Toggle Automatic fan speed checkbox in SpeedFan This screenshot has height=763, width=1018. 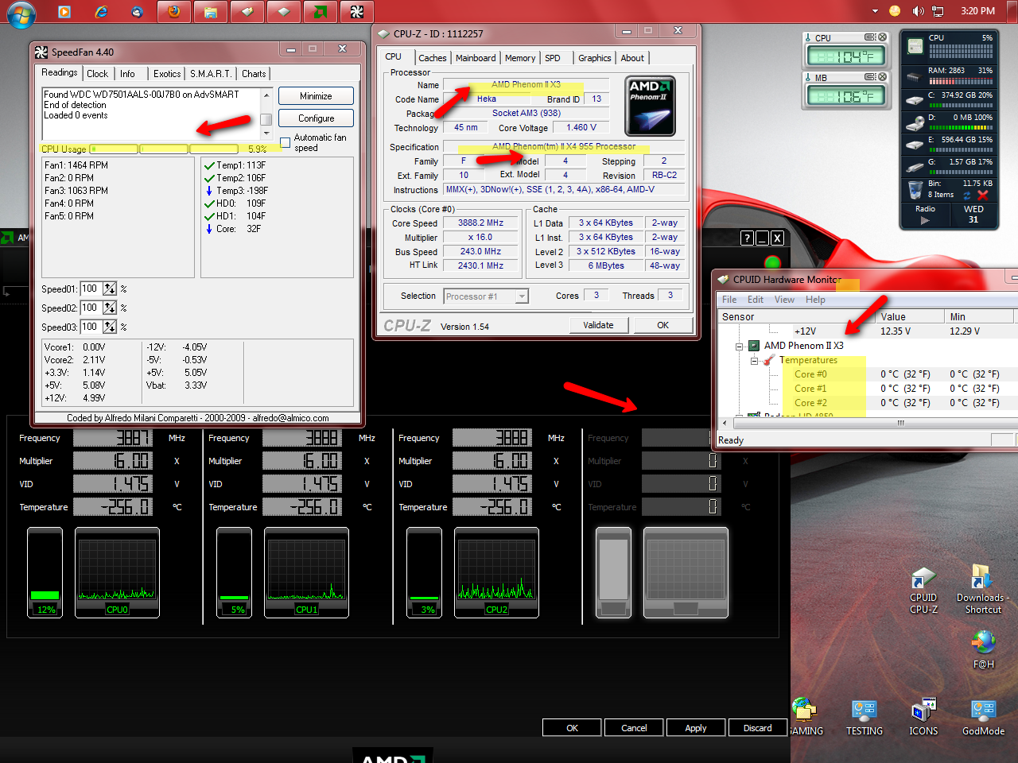pyautogui.click(x=285, y=143)
